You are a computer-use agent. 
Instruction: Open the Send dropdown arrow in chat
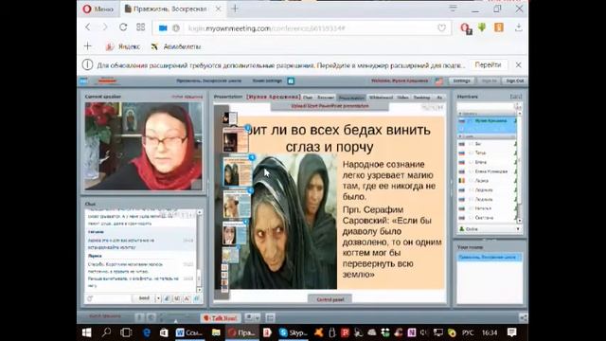click(x=158, y=298)
